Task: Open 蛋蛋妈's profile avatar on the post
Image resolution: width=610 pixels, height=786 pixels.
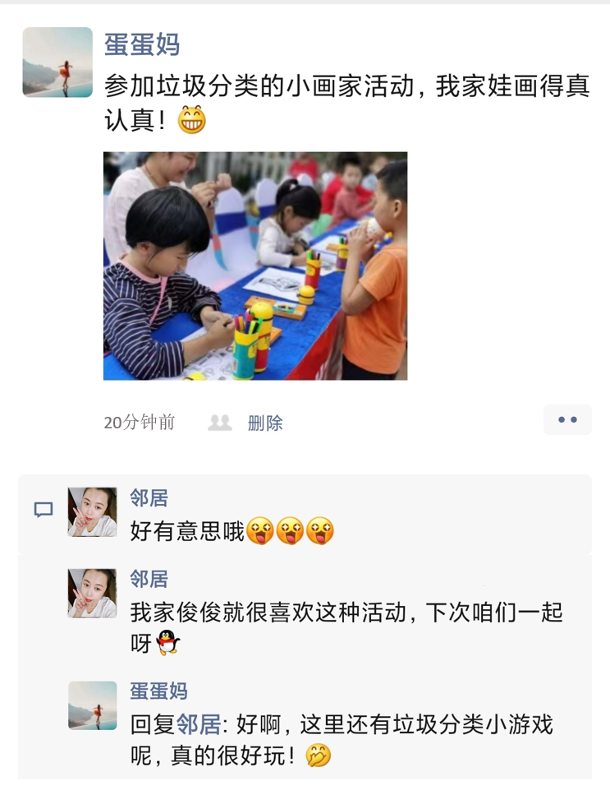Action: pos(57,62)
